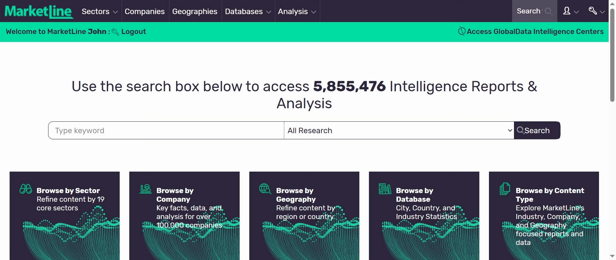Image resolution: width=616 pixels, height=260 pixels.
Task: Click 'Refine content by 19 core sectors' text
Action: pyautogui.click(x=71, y=204)
